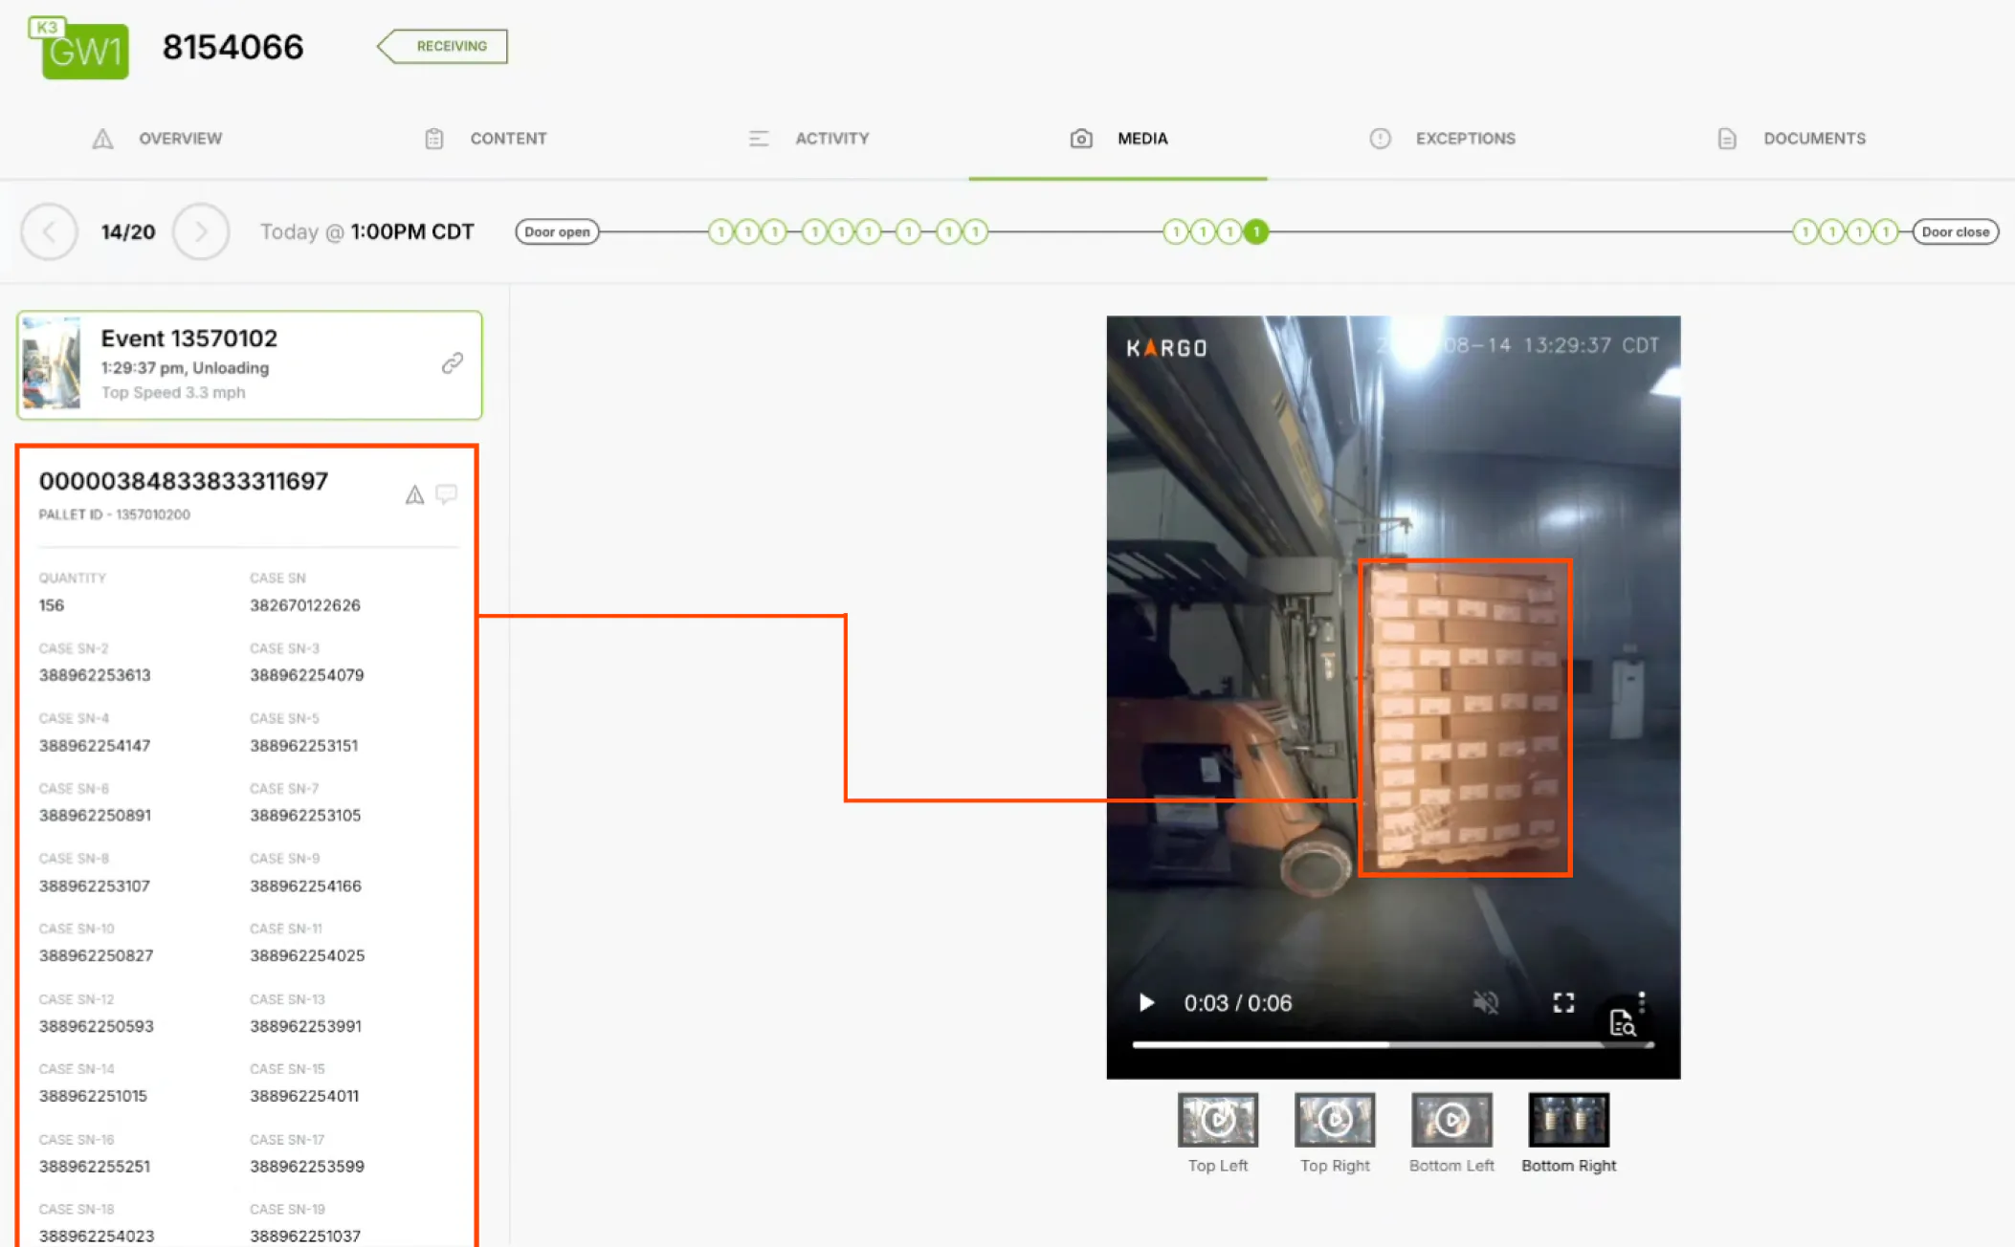Click the video progress bar
The image size is (2015, 1247).
point(1393,1044)
